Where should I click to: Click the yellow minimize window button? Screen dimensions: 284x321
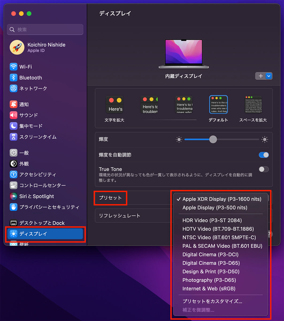pyautogui.click(x=21, y=14)
